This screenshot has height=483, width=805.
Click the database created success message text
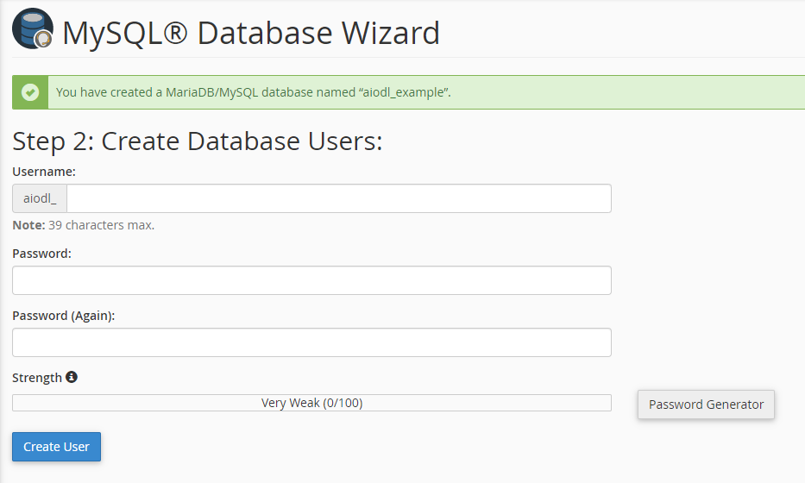tap(253, 92)
